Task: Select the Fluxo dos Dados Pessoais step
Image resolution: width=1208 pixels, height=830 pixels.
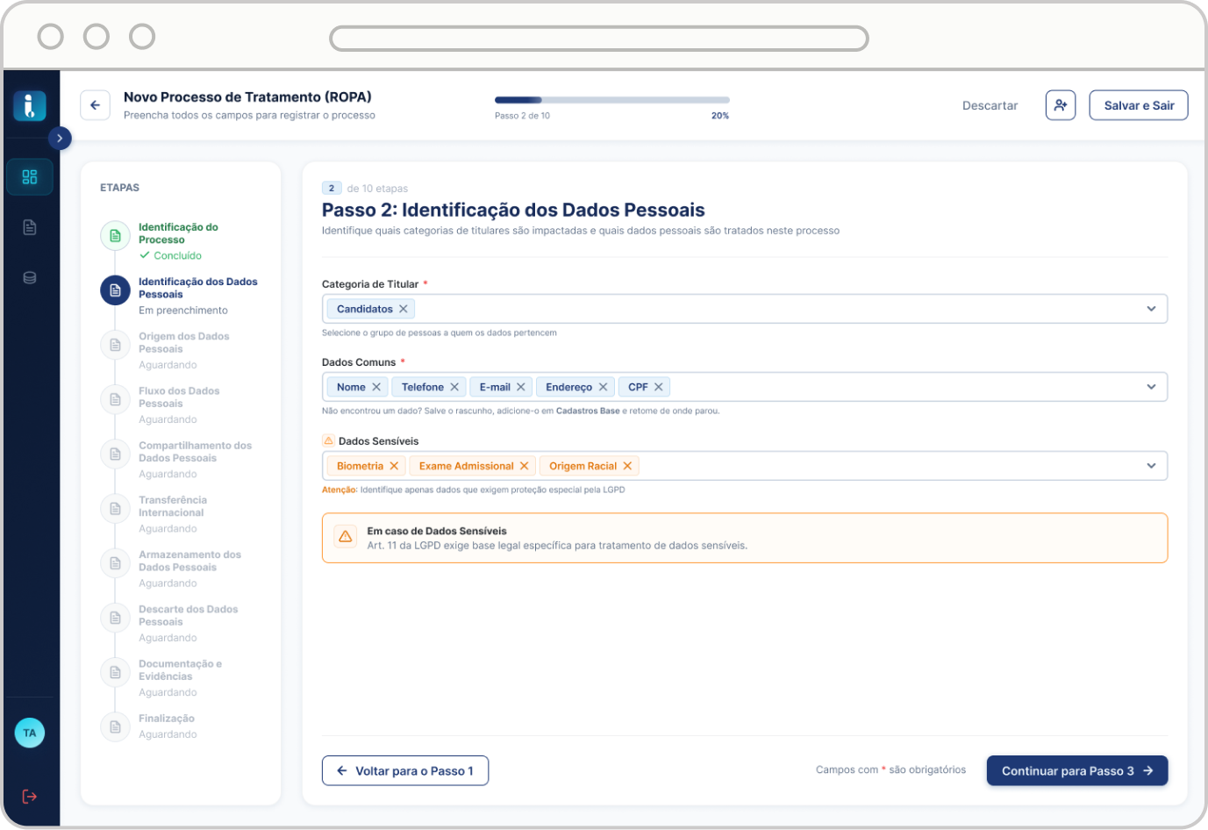Action: 180,404
